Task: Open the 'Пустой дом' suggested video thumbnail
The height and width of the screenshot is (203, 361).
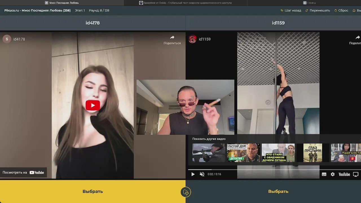Action: pyautogui.click(x=243, y=153)
